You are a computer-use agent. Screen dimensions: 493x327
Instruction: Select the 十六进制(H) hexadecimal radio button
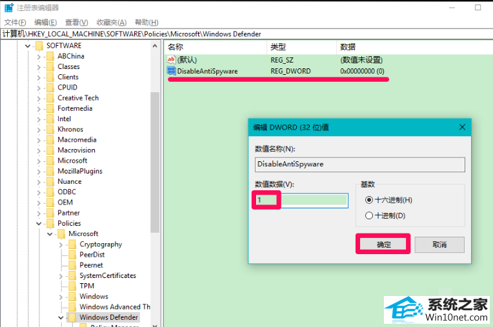(x=369, y=200)
